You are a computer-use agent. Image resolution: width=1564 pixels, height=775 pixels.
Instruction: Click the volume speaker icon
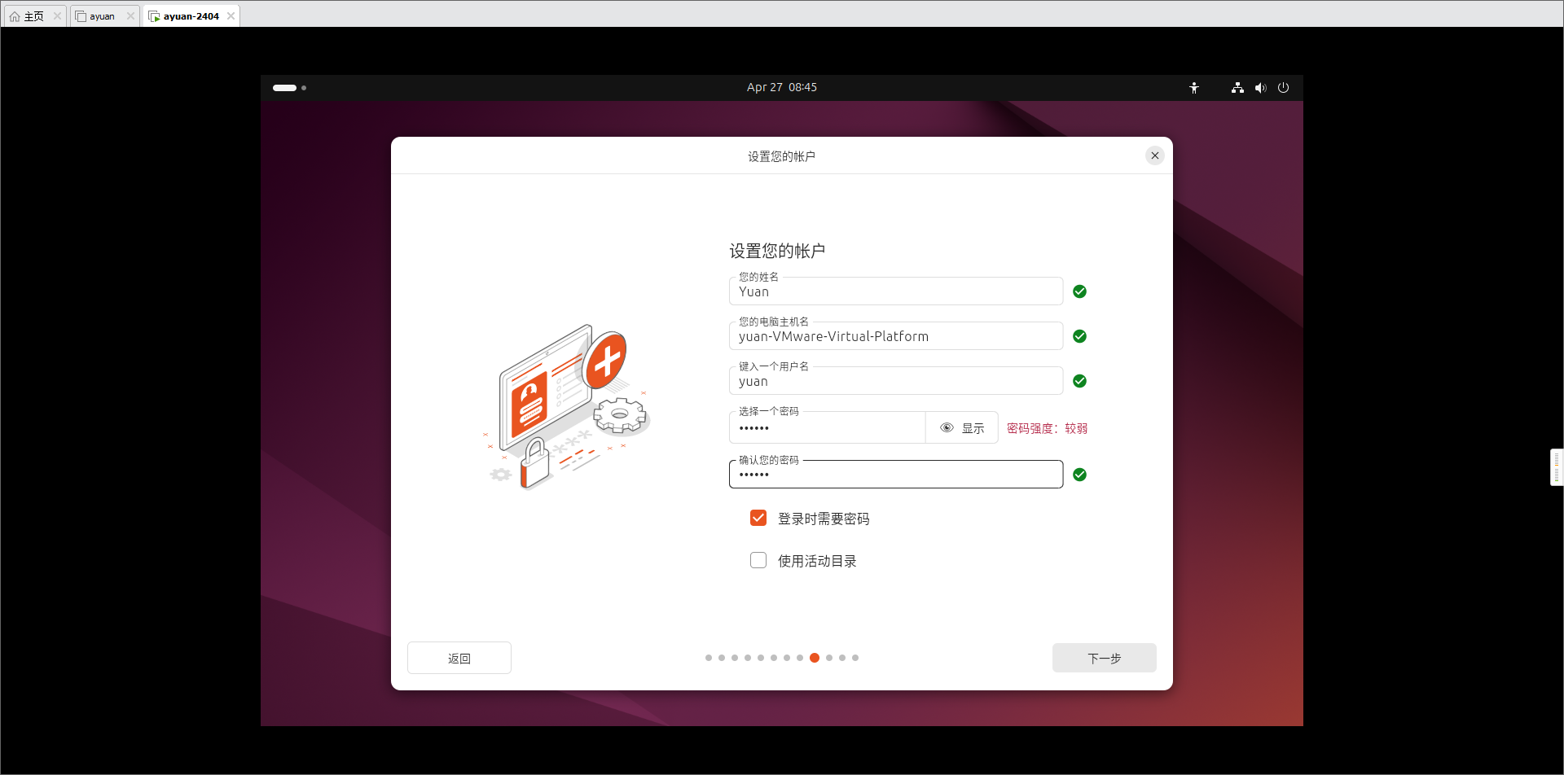point(1260,88)
